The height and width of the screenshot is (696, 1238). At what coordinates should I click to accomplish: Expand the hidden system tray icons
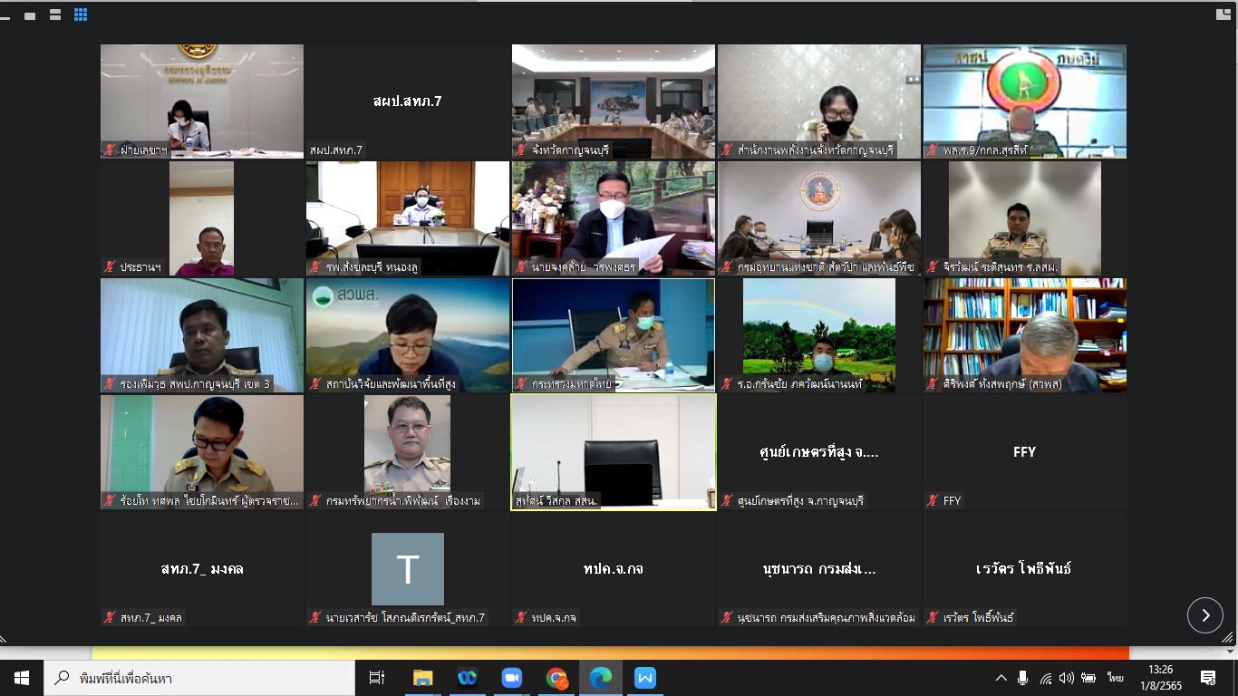pos(1001,678)
